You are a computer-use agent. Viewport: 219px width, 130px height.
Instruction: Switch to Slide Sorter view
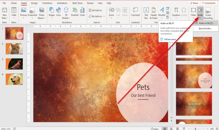171,128
